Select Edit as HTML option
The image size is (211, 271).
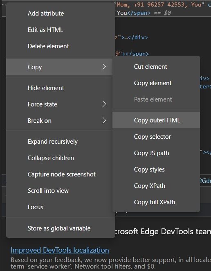pyautogui.click(x=61, y=30)
